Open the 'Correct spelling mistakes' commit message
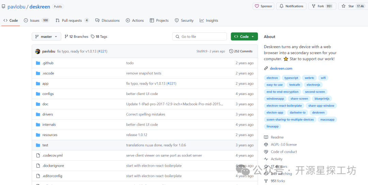Image resolution: width=368 pixels, height=185 pixels. (146, 114)
